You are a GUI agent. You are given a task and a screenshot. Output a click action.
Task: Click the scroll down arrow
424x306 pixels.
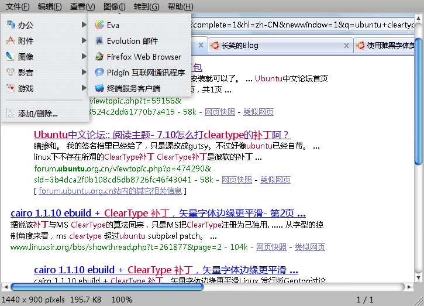[x=419, y=277]
